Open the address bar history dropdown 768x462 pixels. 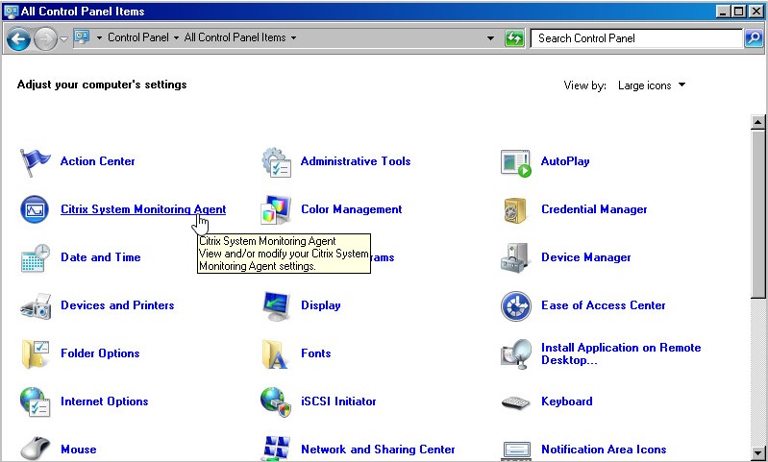[x=491, y=38]
